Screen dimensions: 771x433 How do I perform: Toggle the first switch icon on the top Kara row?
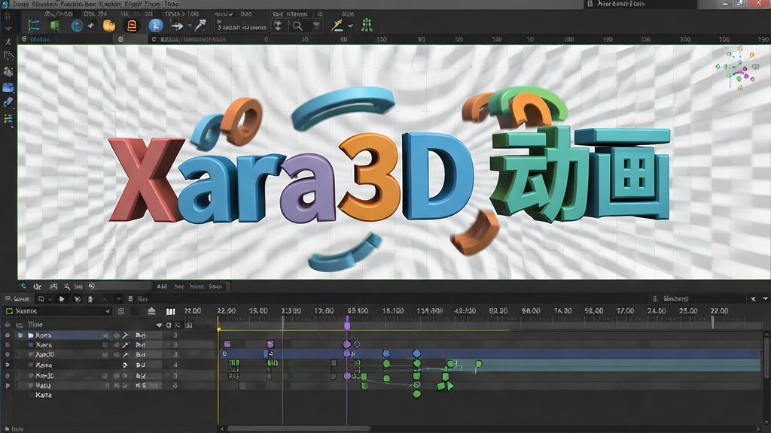click(x=105, y=335)
